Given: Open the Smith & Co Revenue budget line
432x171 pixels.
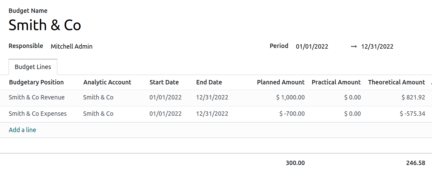Looking at the screenshot, I should 37,97.
